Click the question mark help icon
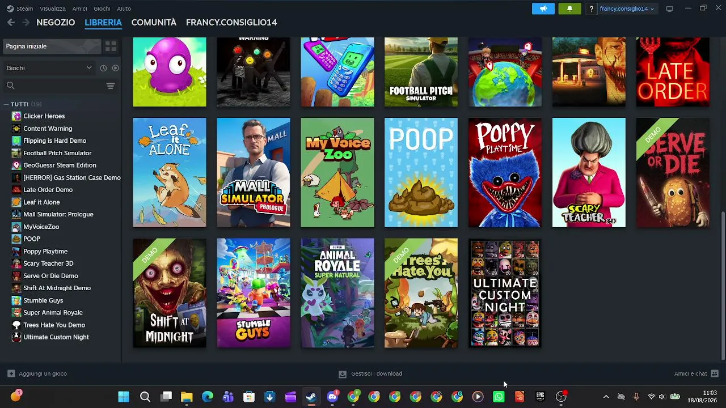This screenshot has width=726, height=408. 592,8
